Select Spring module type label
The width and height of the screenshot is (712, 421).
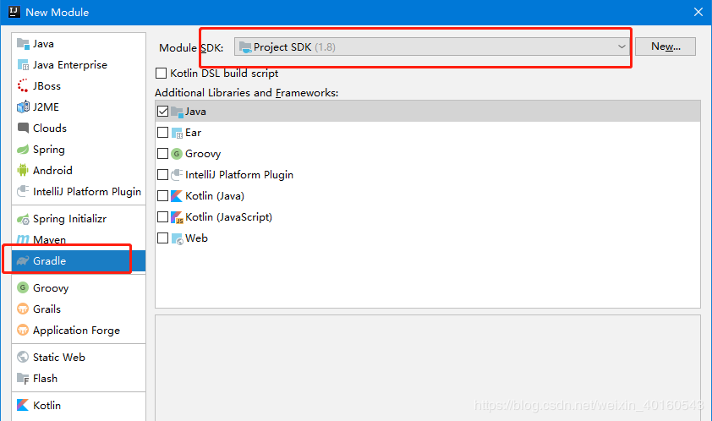[x=48, y=150]
